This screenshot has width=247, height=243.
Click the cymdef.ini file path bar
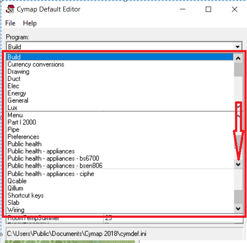tap(125, 234)
